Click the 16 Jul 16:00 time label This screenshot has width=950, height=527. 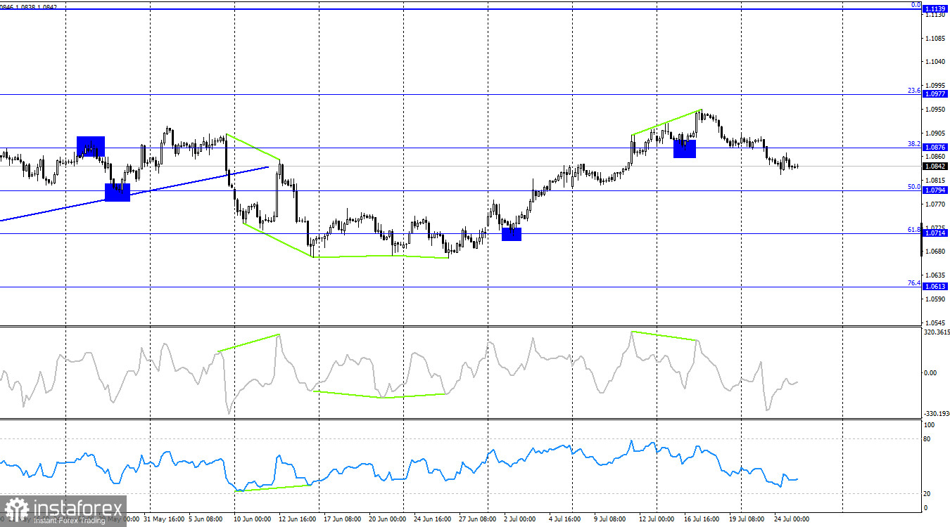tap(701, 521)
